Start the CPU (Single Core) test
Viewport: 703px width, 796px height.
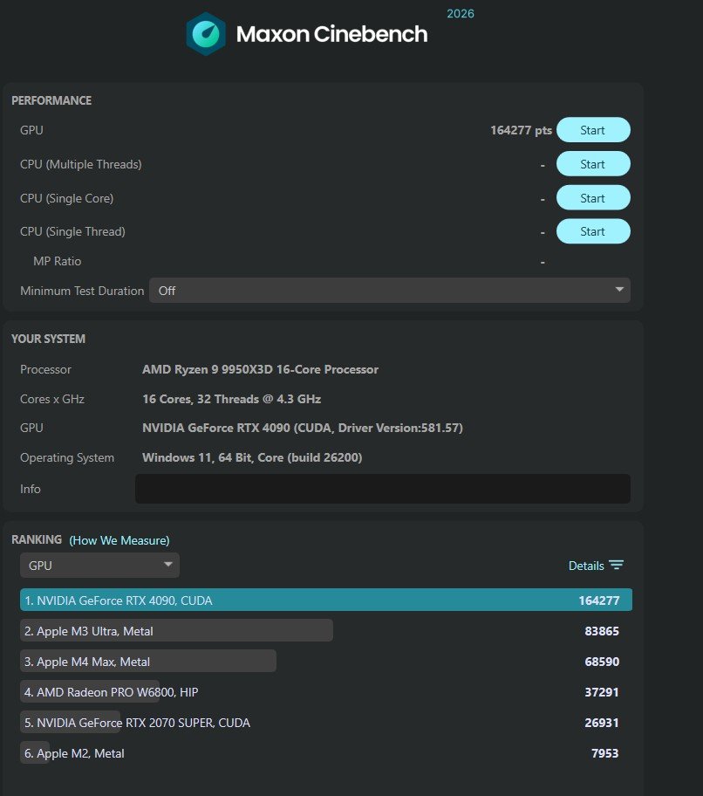pos(593,198)
